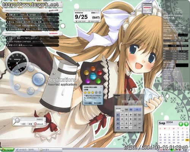Select highlighted date 25 in Sep calendar
The image size is (190, 152).
[x=187, y=140]
